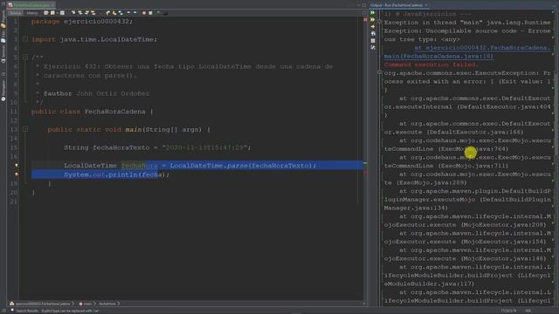The height and width of the screenshot is (314, 559).
Task: Click the Stop Macro Recording icon
Action: tap(150, 13)
